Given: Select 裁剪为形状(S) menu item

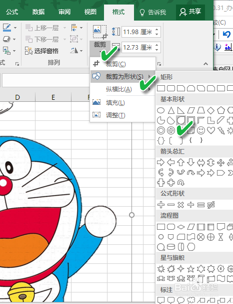Looking at the screenshot, I should pos(123,77).
